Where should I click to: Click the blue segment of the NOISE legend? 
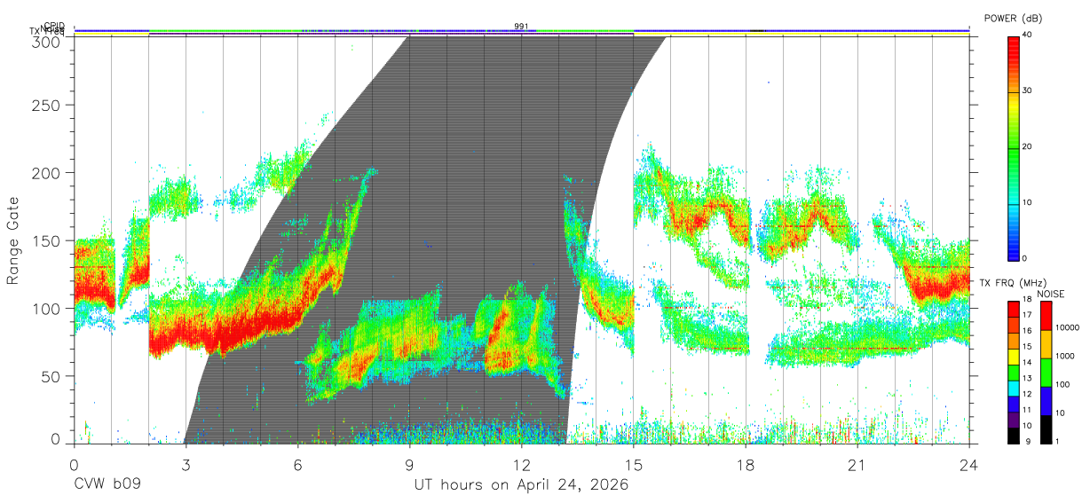pyautogui.click(x=1048, y=401)
